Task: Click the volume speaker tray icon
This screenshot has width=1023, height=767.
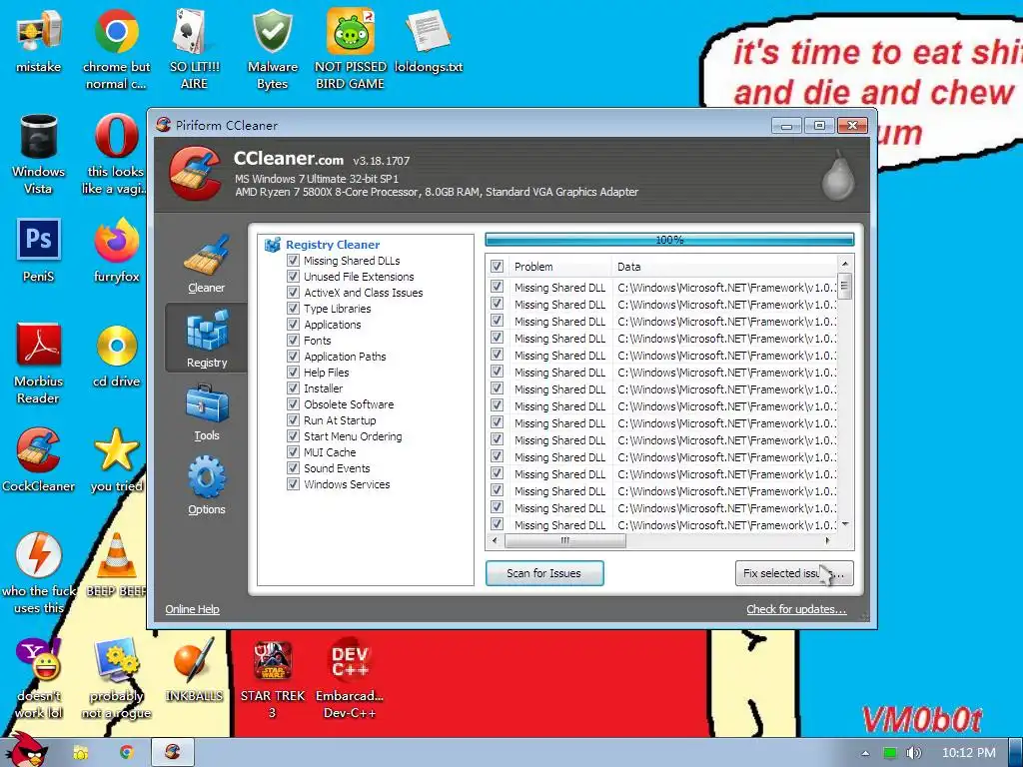Action: point(913,753)
